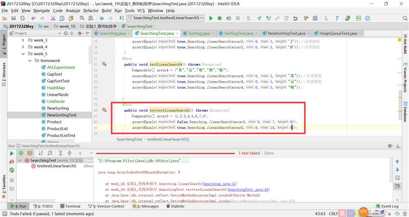Open Search Everywhere magnifier at top right

click(405, 18)
